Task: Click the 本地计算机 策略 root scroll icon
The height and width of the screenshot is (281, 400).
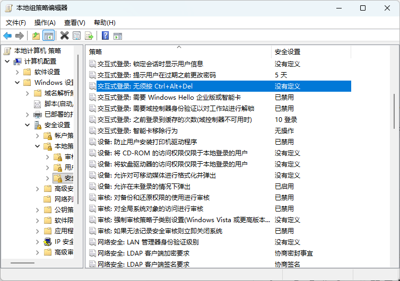Action: (x=7, y=51)
